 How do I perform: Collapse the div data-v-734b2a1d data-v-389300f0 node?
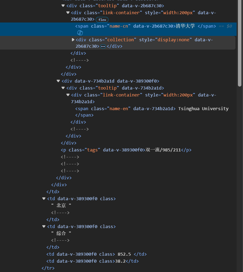(x=58, y=81)
